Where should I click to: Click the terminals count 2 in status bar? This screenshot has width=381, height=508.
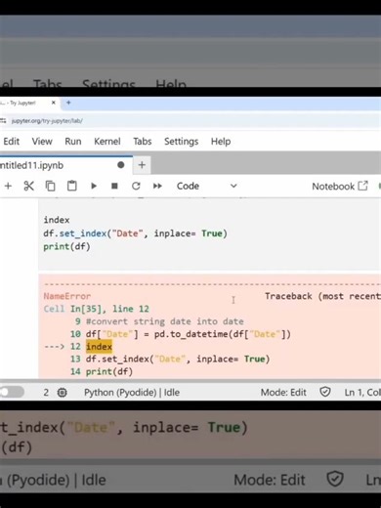[46, 393]
